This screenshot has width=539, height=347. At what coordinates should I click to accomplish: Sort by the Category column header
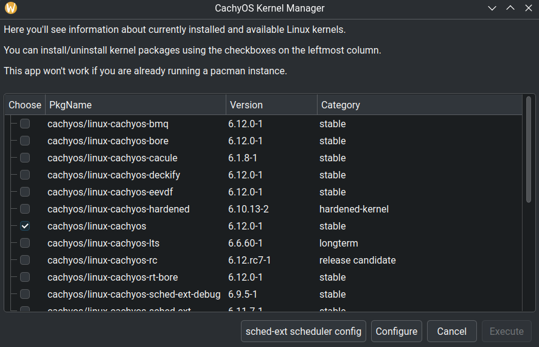pyautogui.click(x=419, y=105)
